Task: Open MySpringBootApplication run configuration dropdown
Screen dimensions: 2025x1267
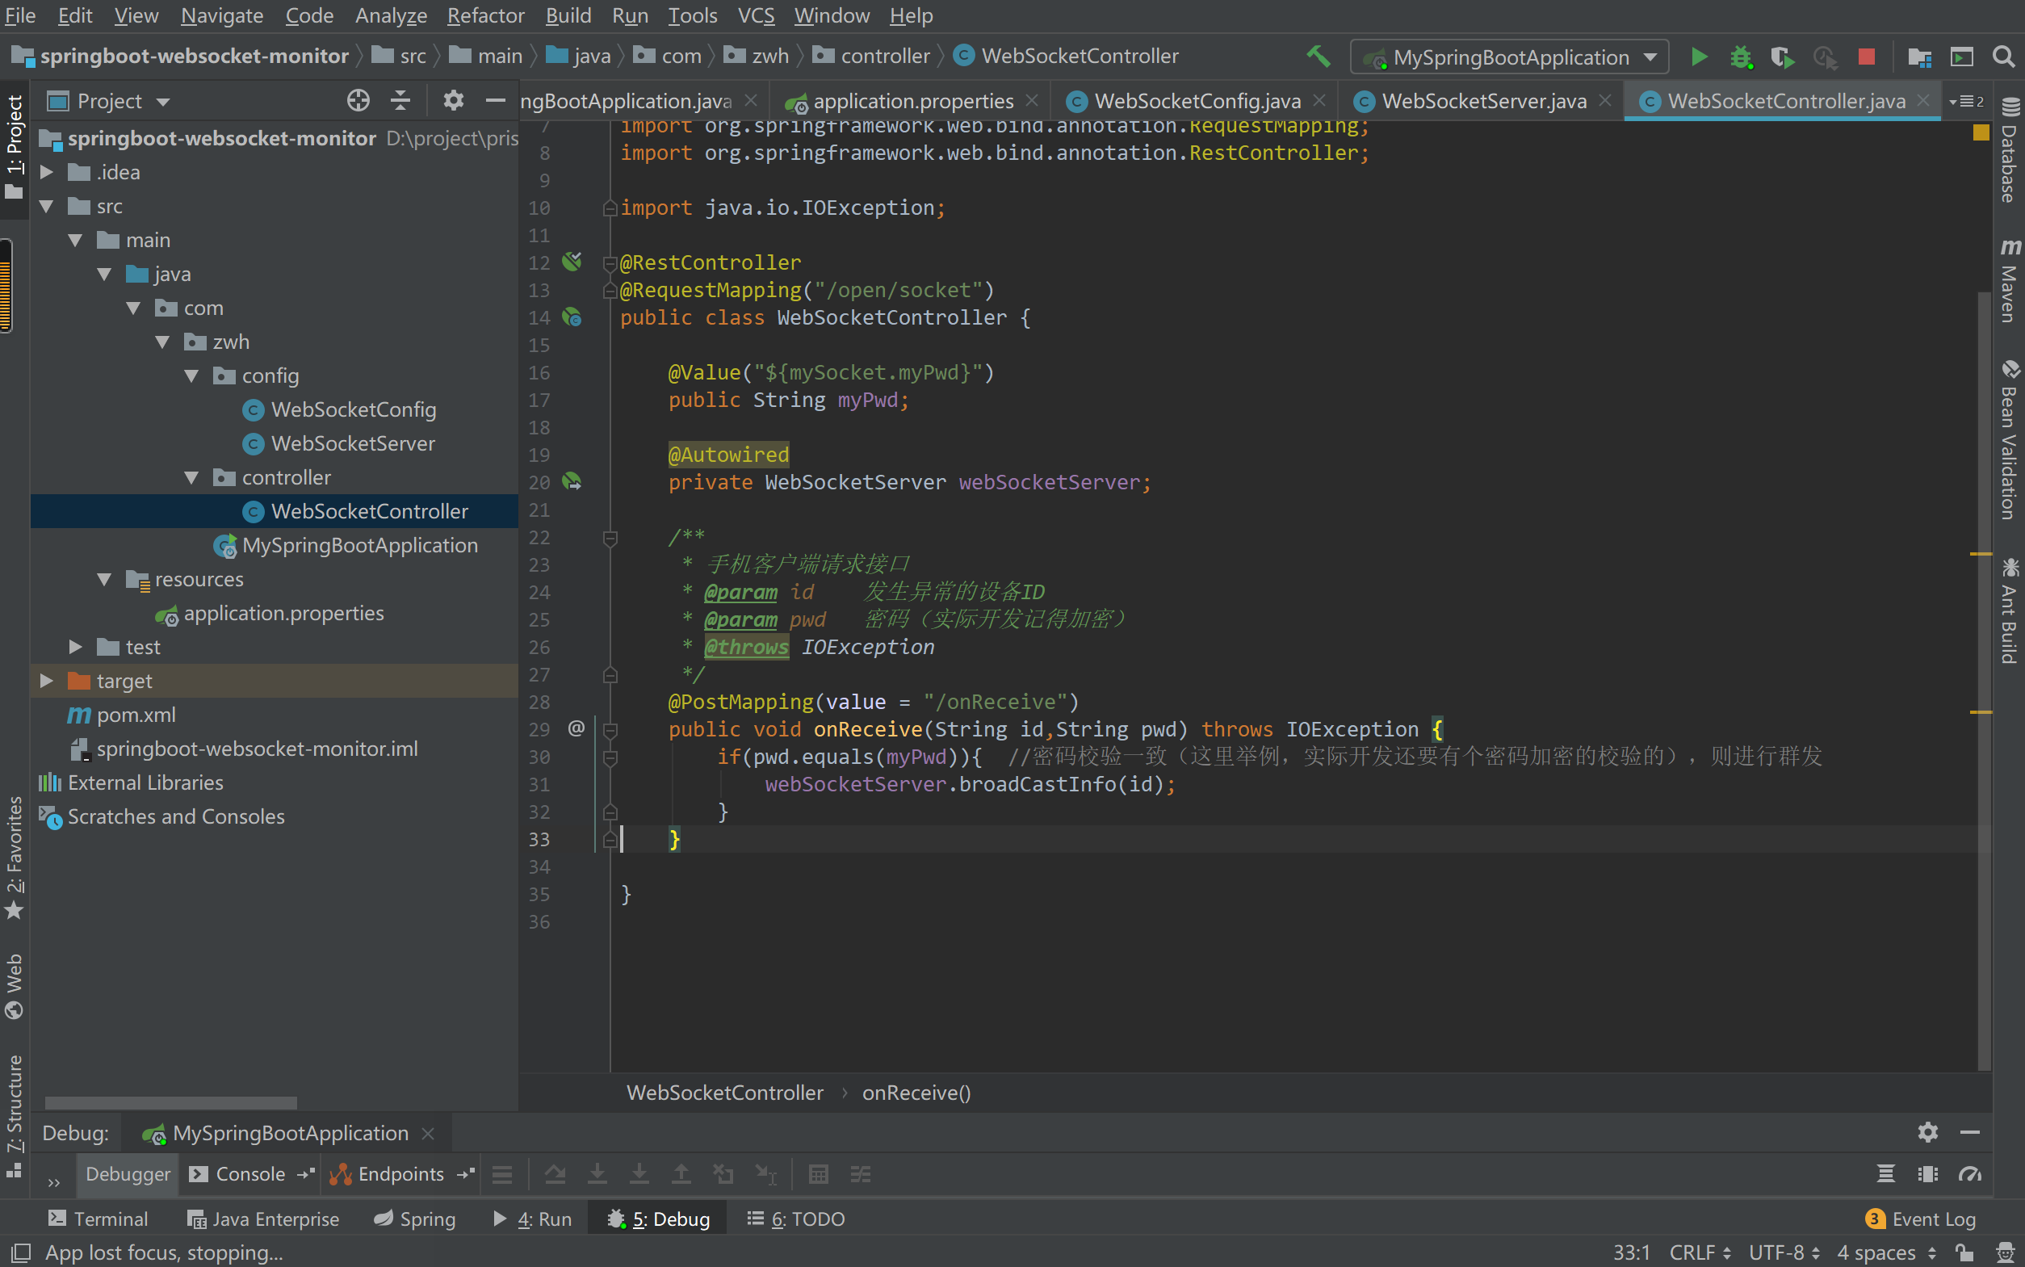Action: (x=1509, y=57)
